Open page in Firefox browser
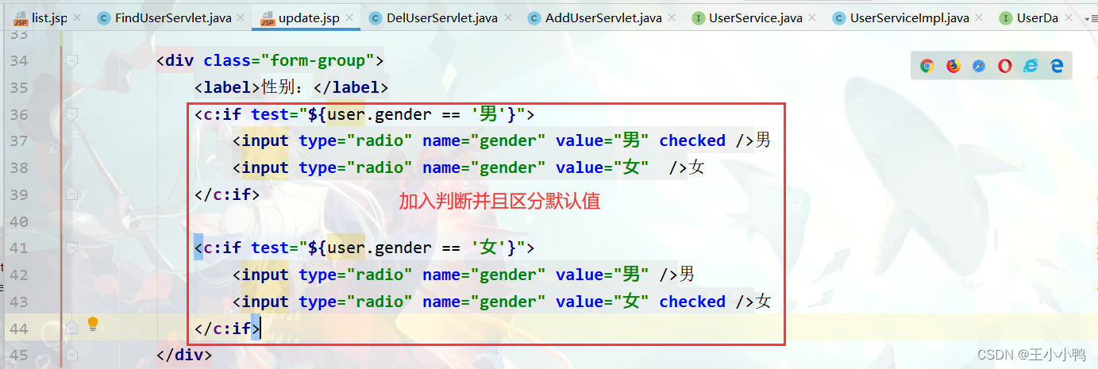Screen dimensions: 1098x369 (953, 67)
